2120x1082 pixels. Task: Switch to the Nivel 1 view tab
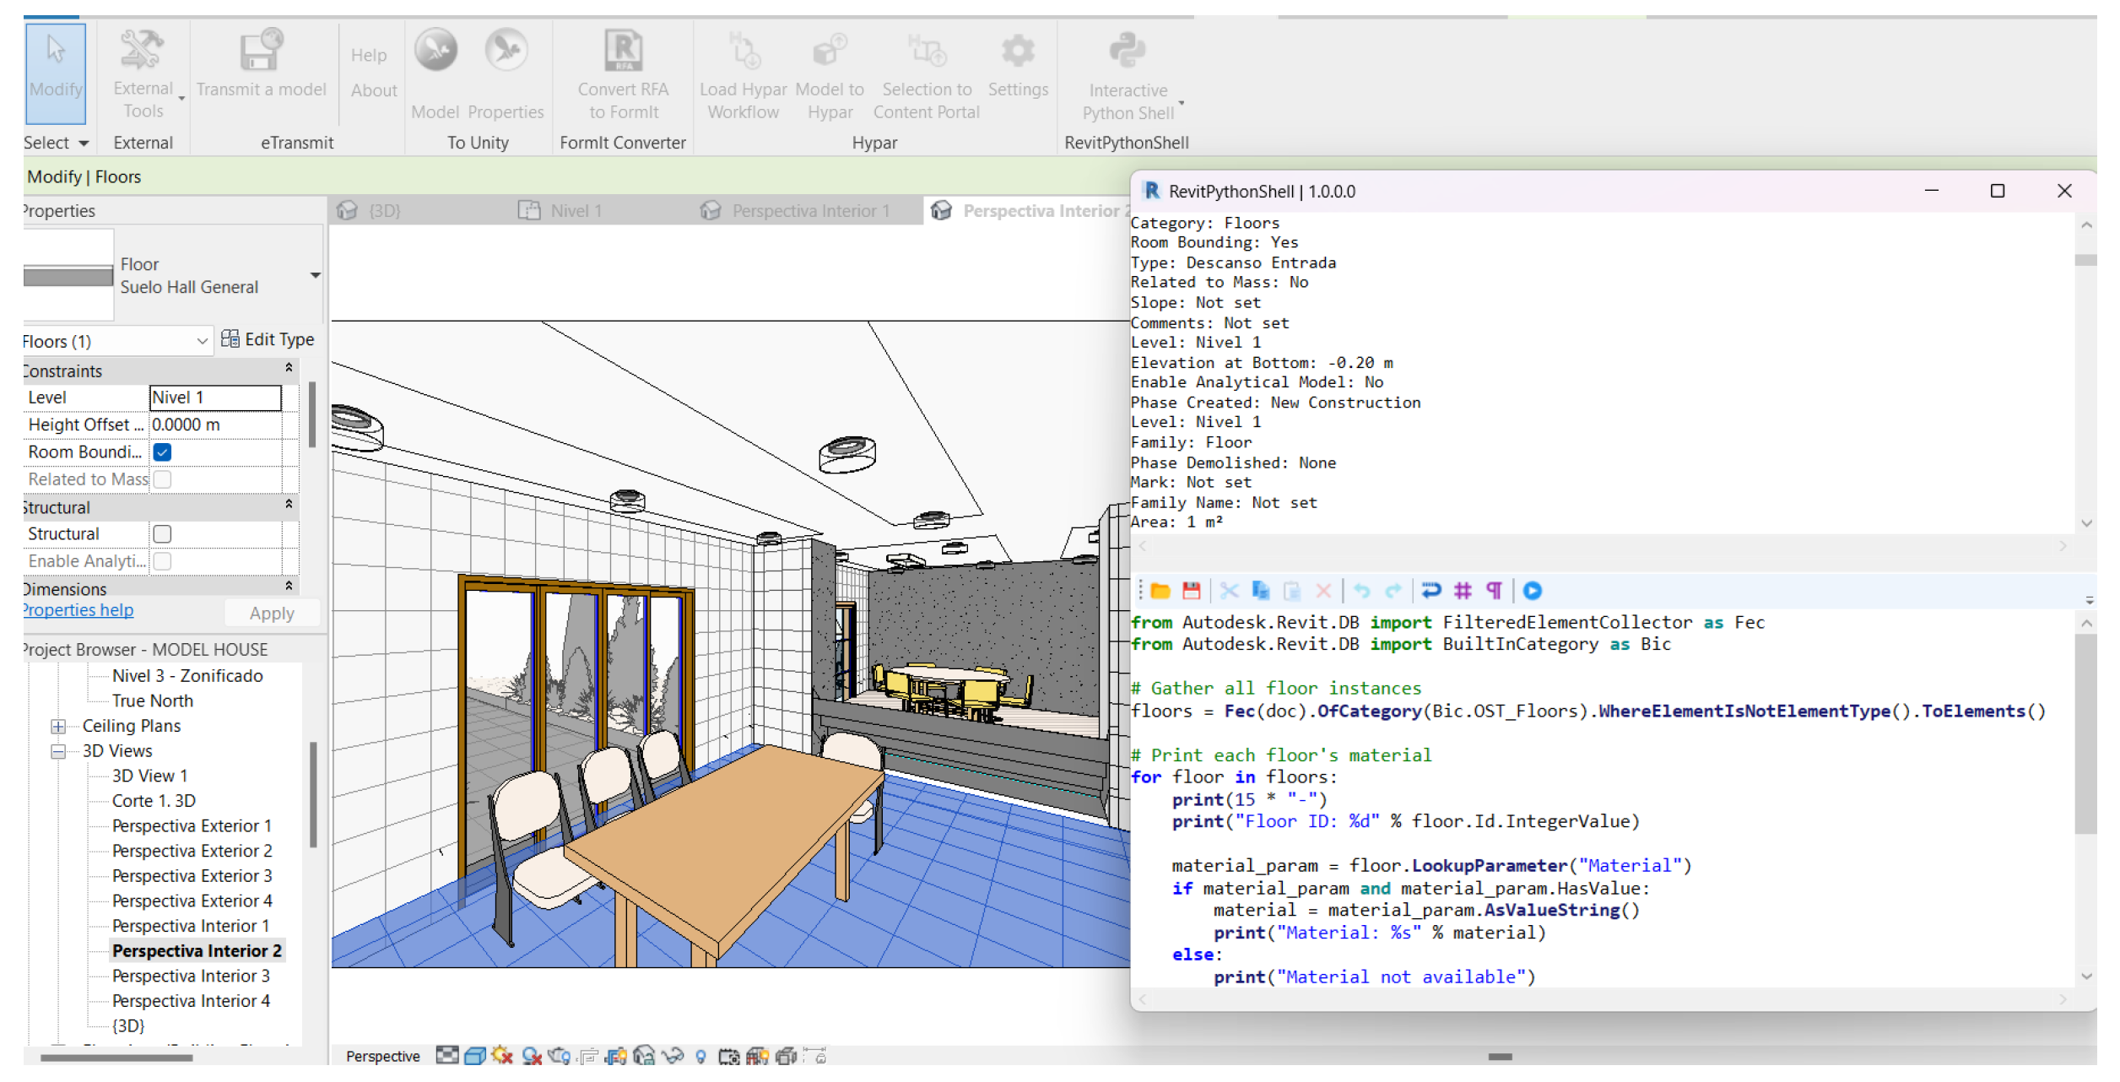point(574,211)
